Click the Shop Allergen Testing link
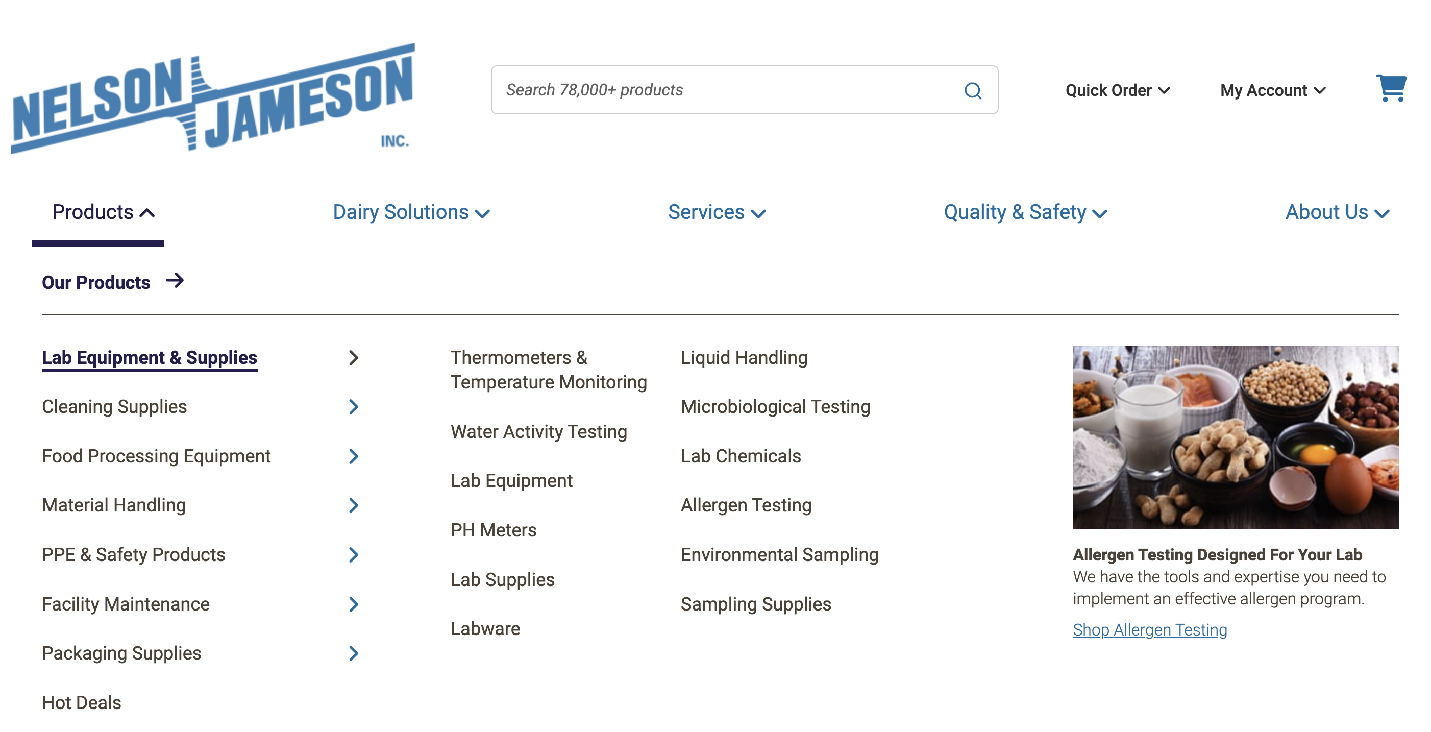The image size is (1431, 732). tap(1149, 629)
